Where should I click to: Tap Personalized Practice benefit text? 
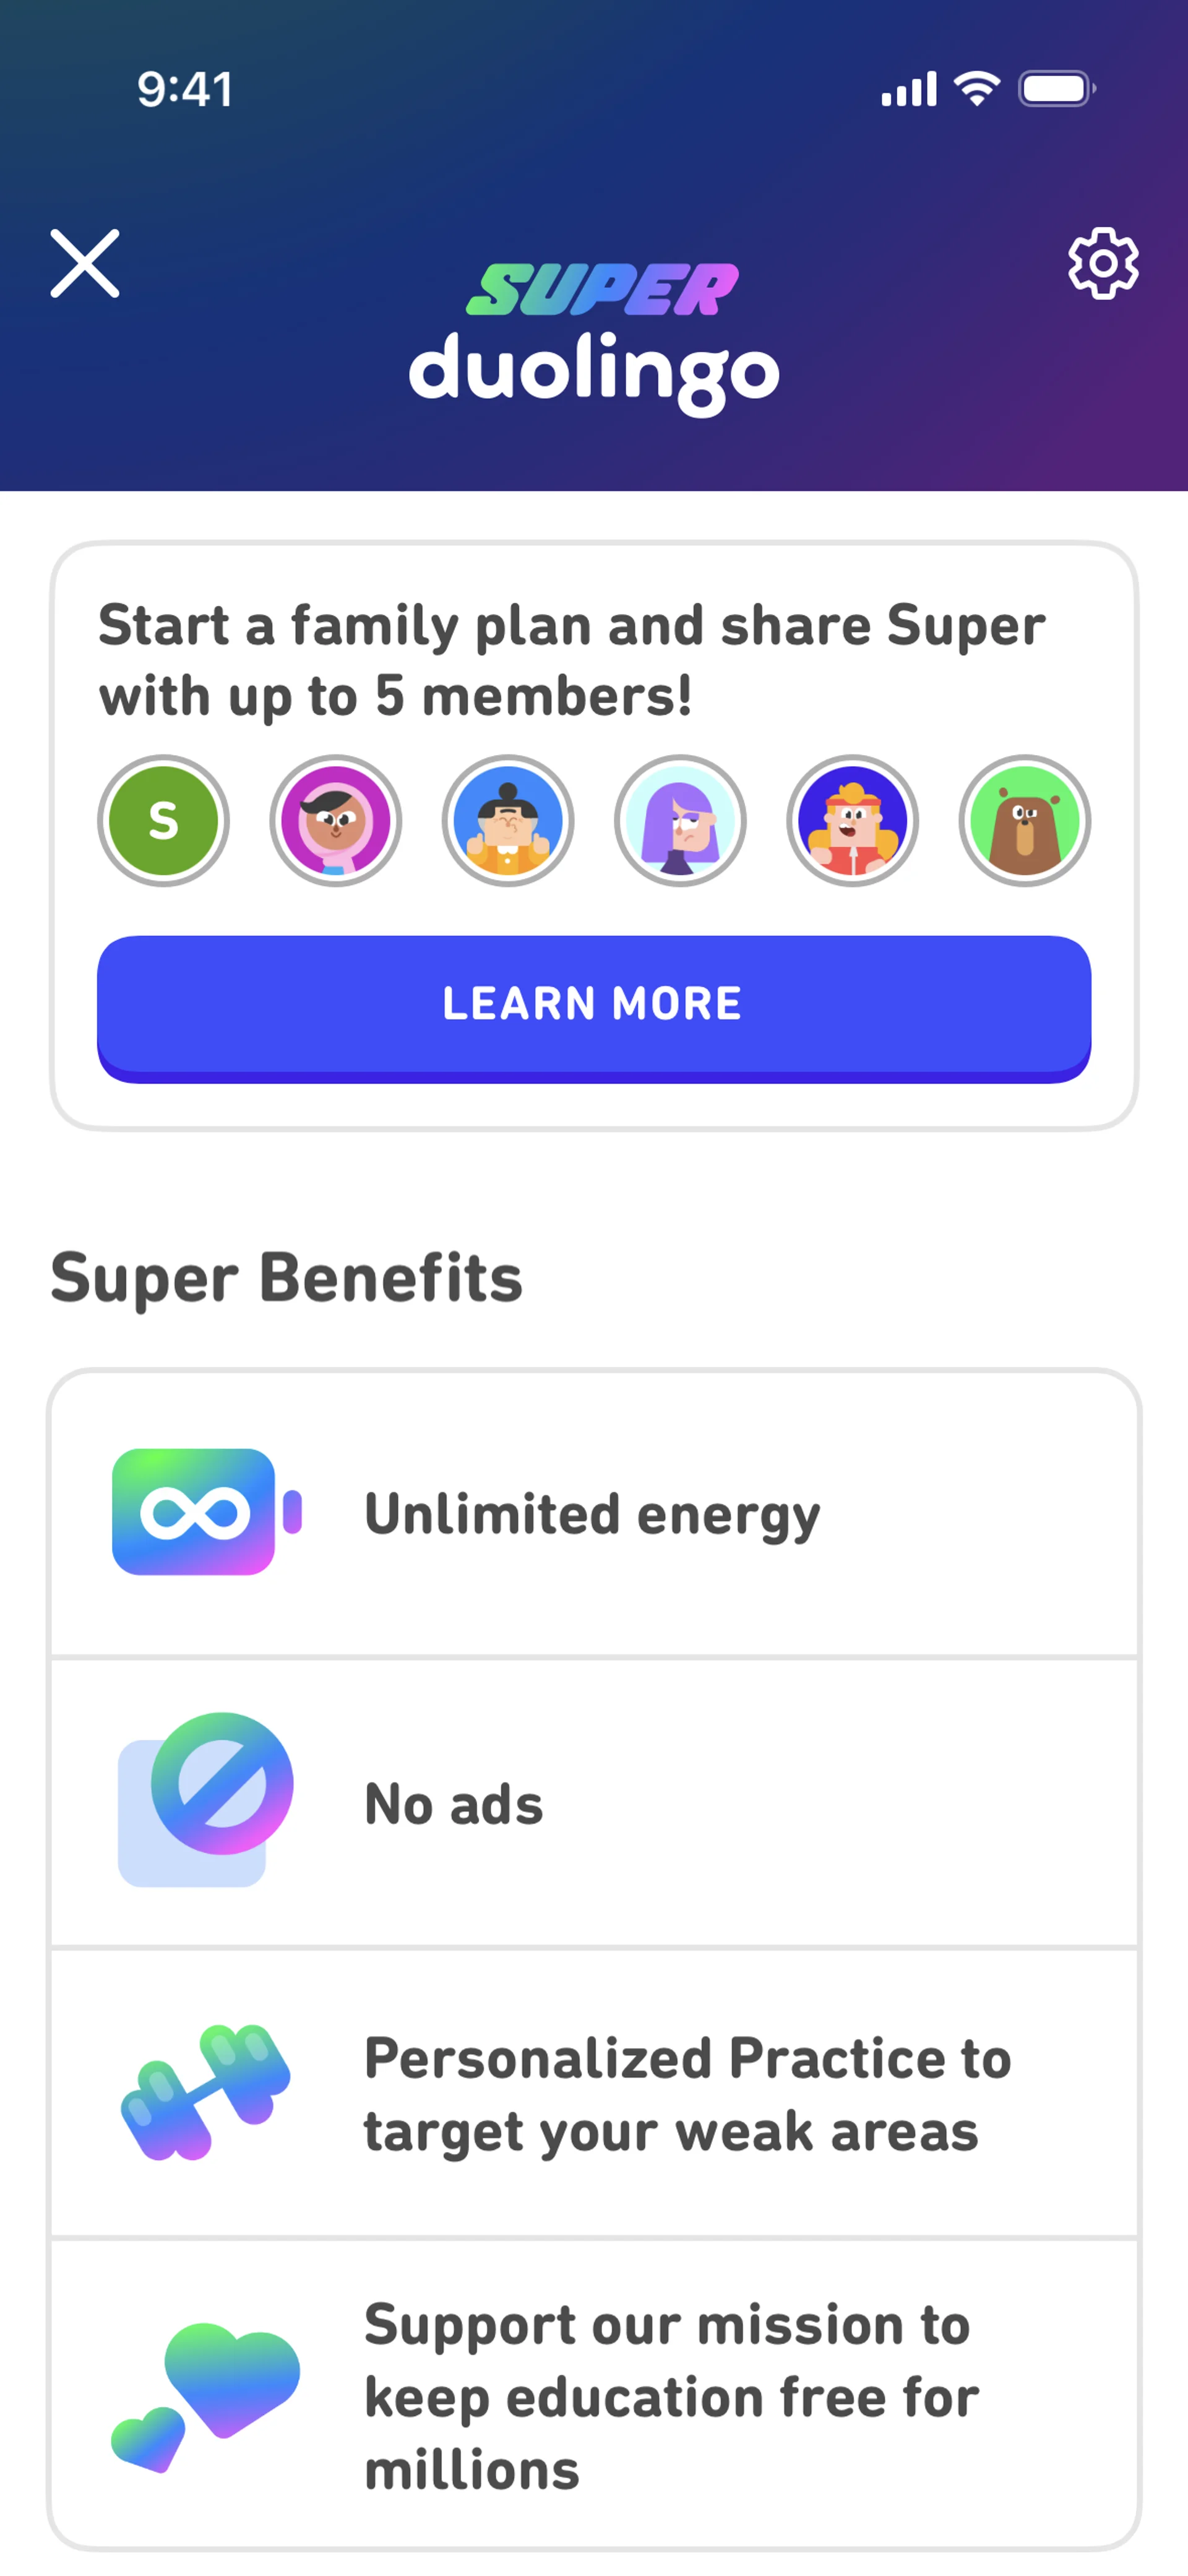point(688,2094)
